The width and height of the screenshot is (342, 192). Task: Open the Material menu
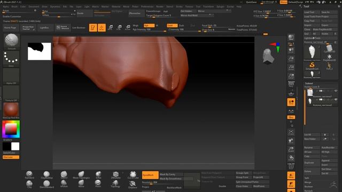(116, 6)
